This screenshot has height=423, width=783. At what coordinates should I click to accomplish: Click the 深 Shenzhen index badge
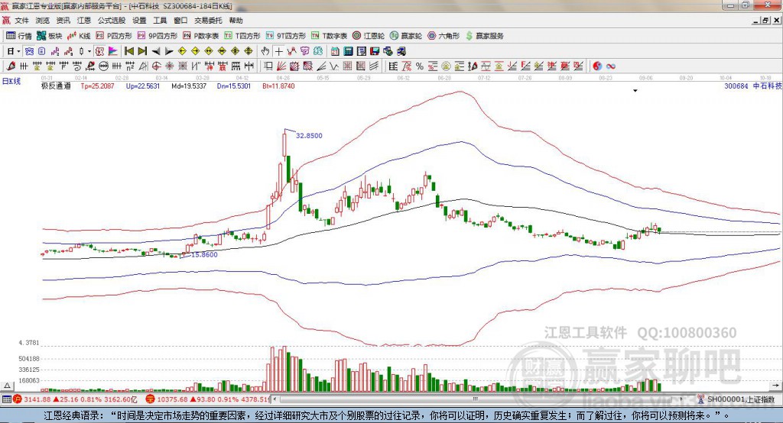151,399
